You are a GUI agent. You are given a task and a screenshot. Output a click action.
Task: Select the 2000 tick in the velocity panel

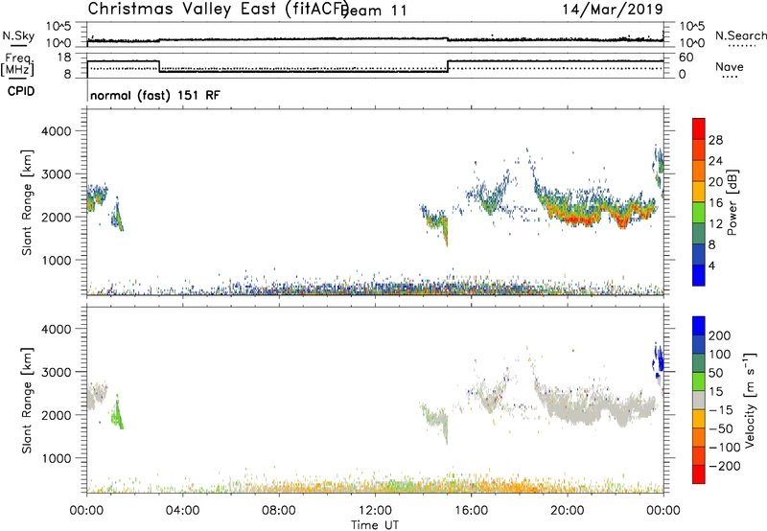click(56, 415)
